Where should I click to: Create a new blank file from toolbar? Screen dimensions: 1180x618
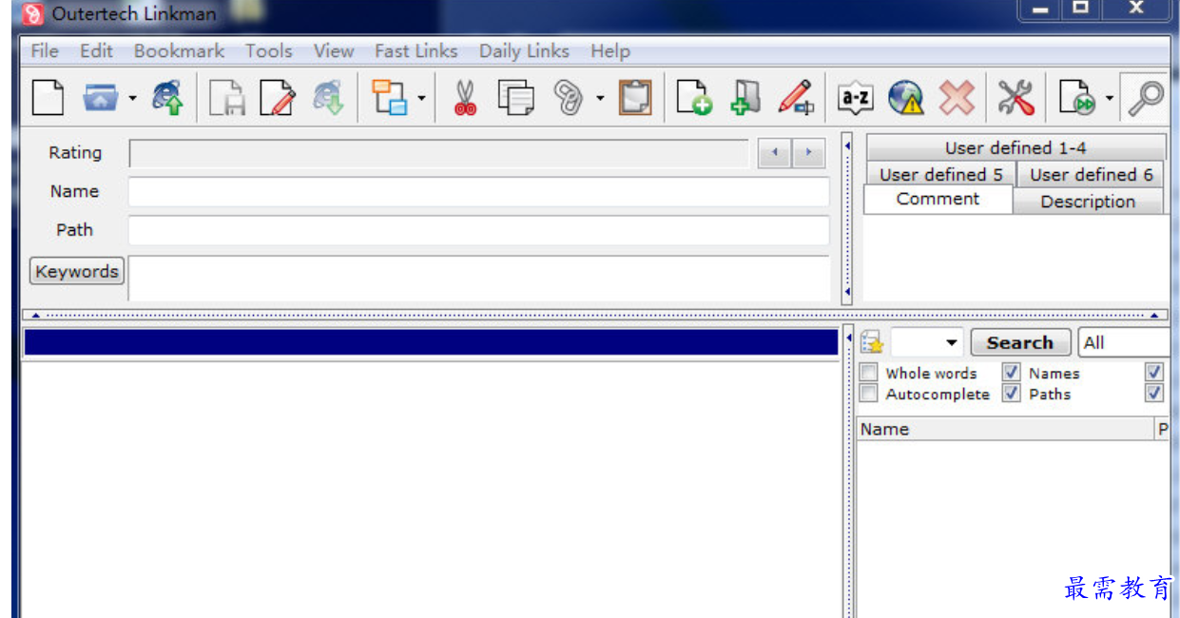(48, 97)
